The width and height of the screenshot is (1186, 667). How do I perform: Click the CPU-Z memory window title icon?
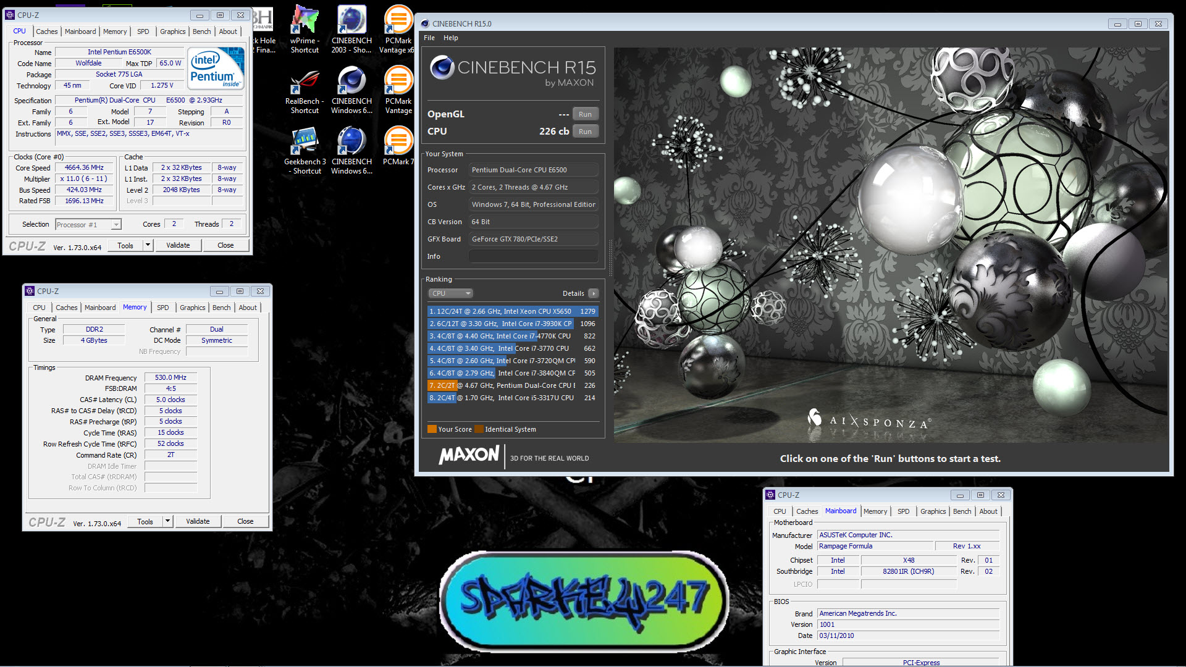(30, 291)
